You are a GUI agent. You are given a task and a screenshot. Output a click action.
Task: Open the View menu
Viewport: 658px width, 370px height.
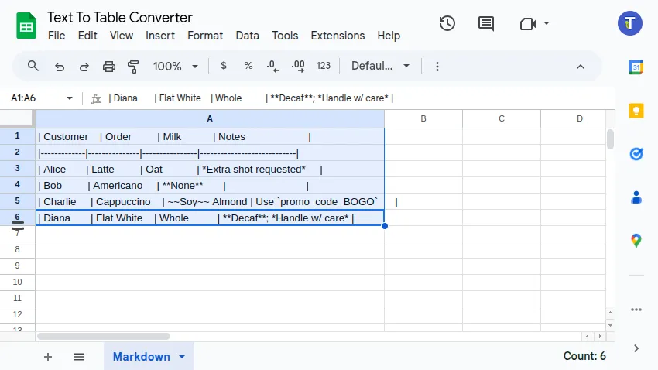coord(122,36)
